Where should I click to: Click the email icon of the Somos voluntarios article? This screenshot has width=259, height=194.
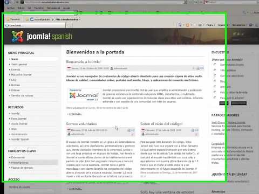(133, 130)
